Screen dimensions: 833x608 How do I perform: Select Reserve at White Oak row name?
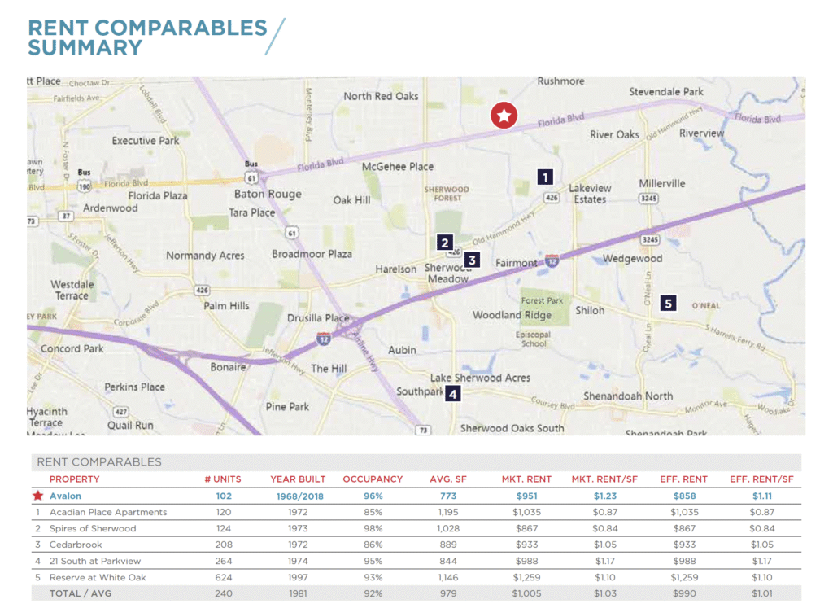(x=98, y=577)
